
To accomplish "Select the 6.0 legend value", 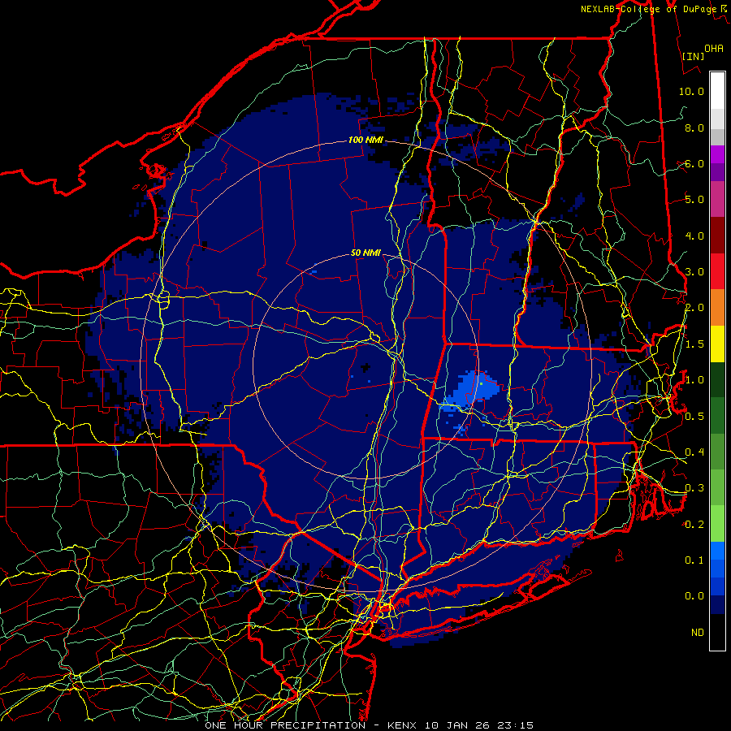I will (x=694, y=163).
